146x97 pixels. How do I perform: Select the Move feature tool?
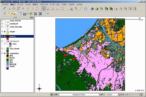click(x=14, y=9)
